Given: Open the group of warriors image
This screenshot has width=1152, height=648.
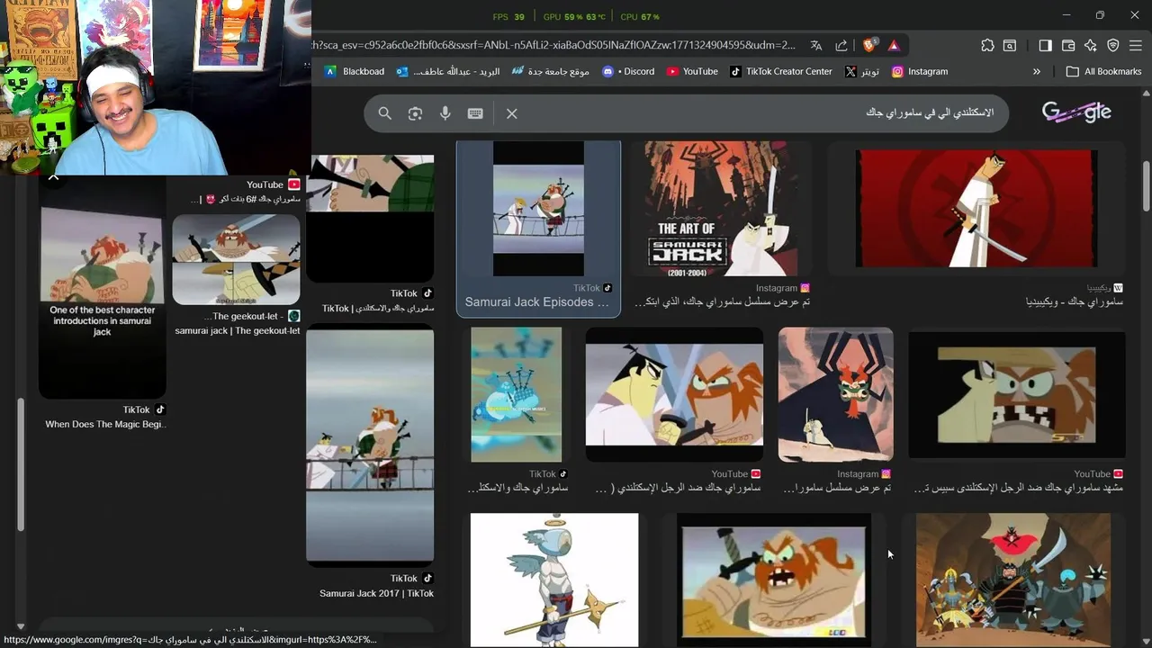Looking at the screenshot, I should [1013, 580].
